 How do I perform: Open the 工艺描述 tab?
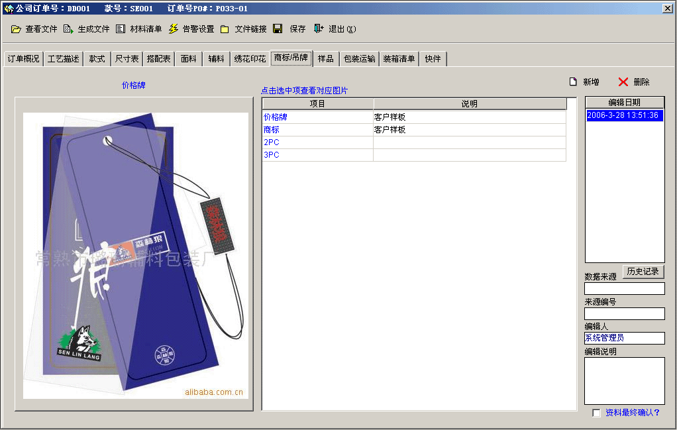63,59
